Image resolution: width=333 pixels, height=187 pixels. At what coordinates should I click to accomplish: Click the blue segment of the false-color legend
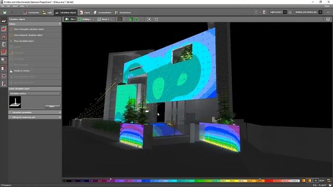click(x=146, y=181)
